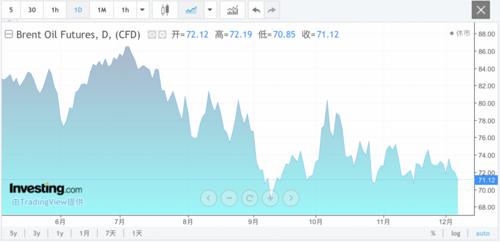Switch to the 1M interval
The height and width of the screenshot is (242, 500).
(102, 10)
